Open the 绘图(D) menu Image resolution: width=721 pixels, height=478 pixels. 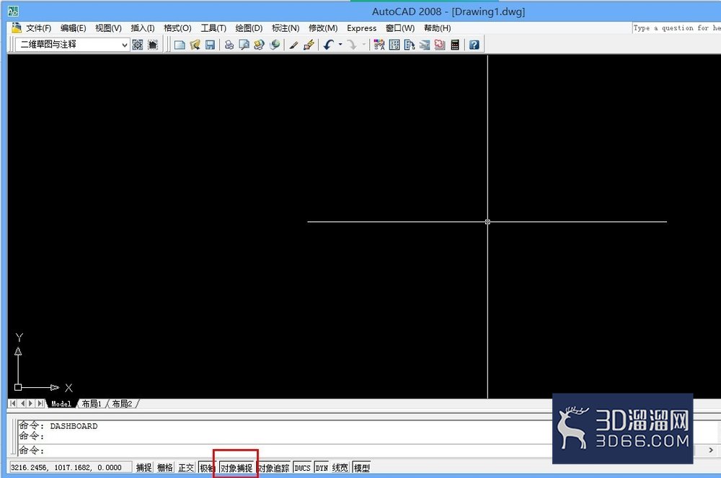tap(249, 28)
